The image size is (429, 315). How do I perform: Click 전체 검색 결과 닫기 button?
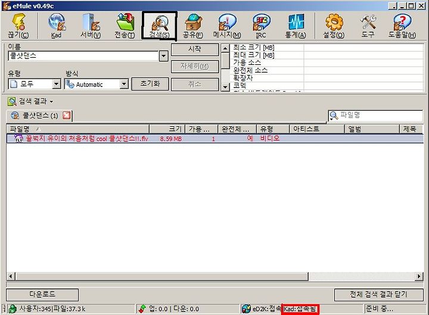click(379, 295)
